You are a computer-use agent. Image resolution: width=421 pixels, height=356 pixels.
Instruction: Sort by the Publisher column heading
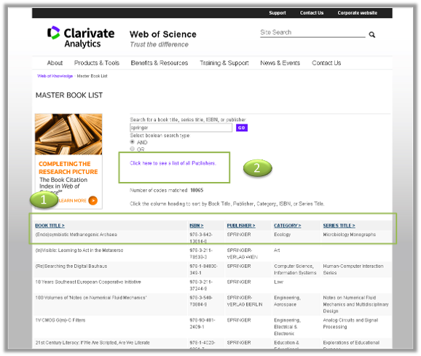tap(241, 226)
